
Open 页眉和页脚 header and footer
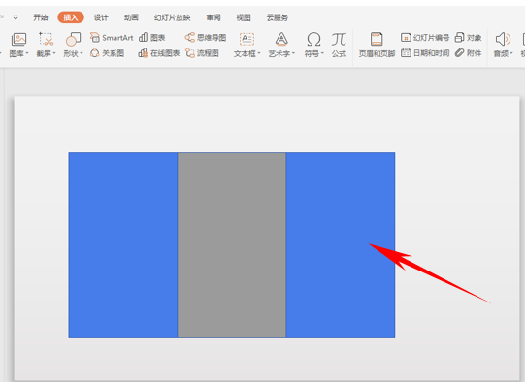coord(377,45)
